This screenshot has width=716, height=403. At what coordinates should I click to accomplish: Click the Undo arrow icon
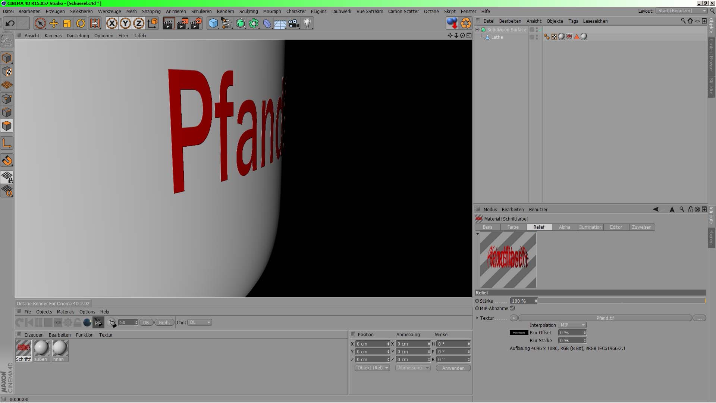coord(10,24)
